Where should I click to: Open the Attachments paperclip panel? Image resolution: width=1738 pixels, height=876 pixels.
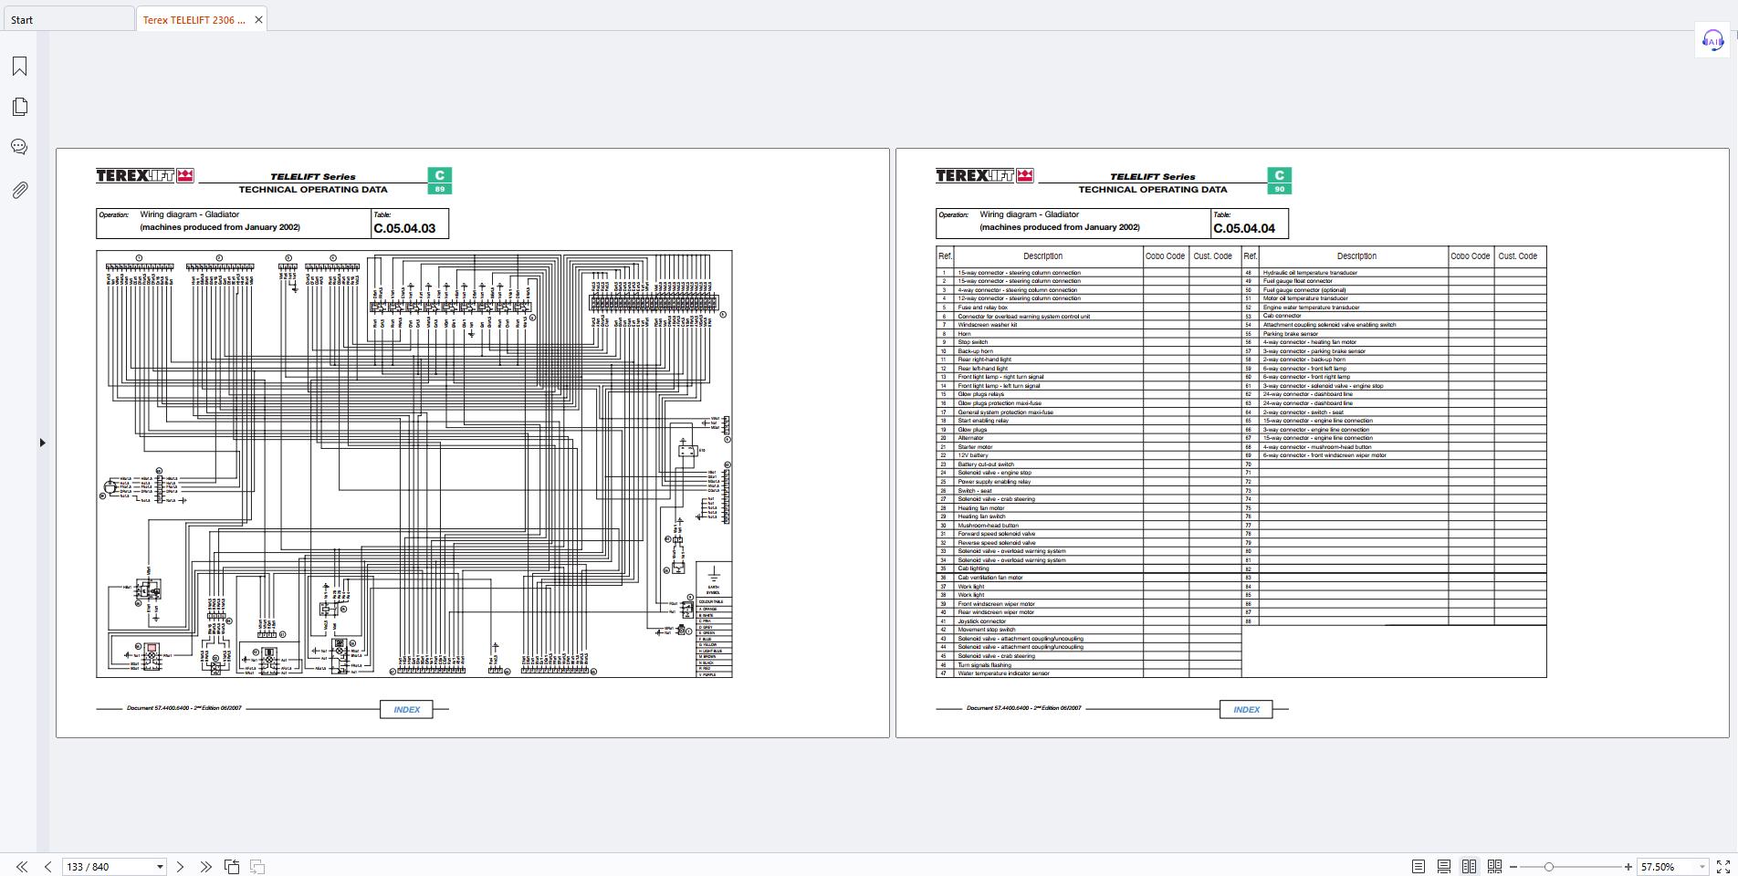click(19, 190)
